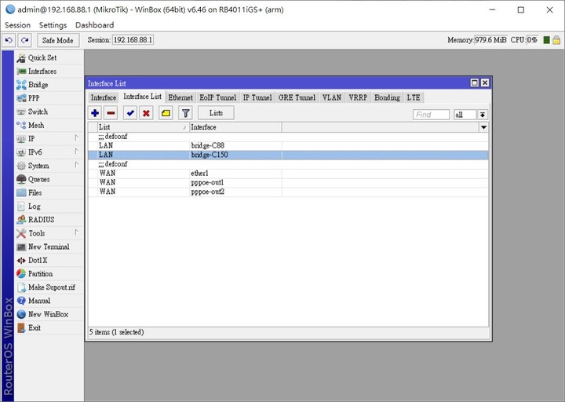Disable selected entry with red X
Screen dimensions: 565x402
click(146, 113)
